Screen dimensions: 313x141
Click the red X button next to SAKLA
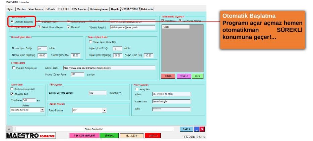pyautogui.click(x=202, y=129)
